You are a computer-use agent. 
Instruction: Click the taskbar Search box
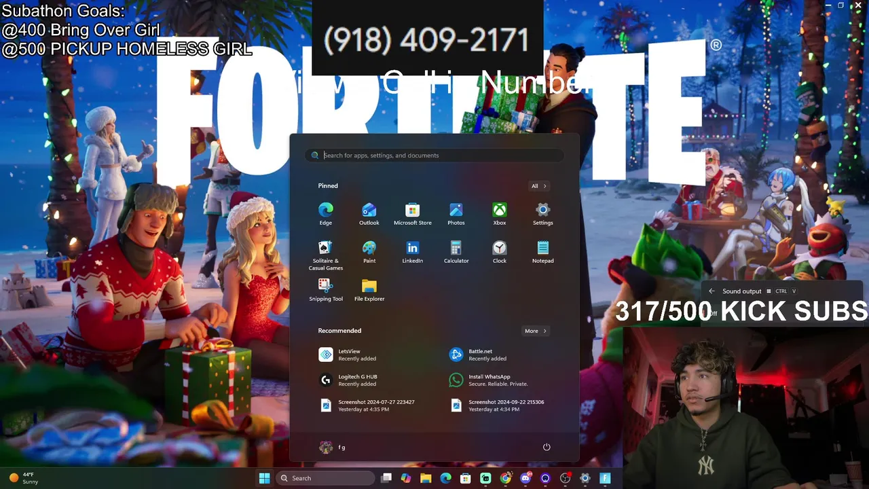[325, 478]
